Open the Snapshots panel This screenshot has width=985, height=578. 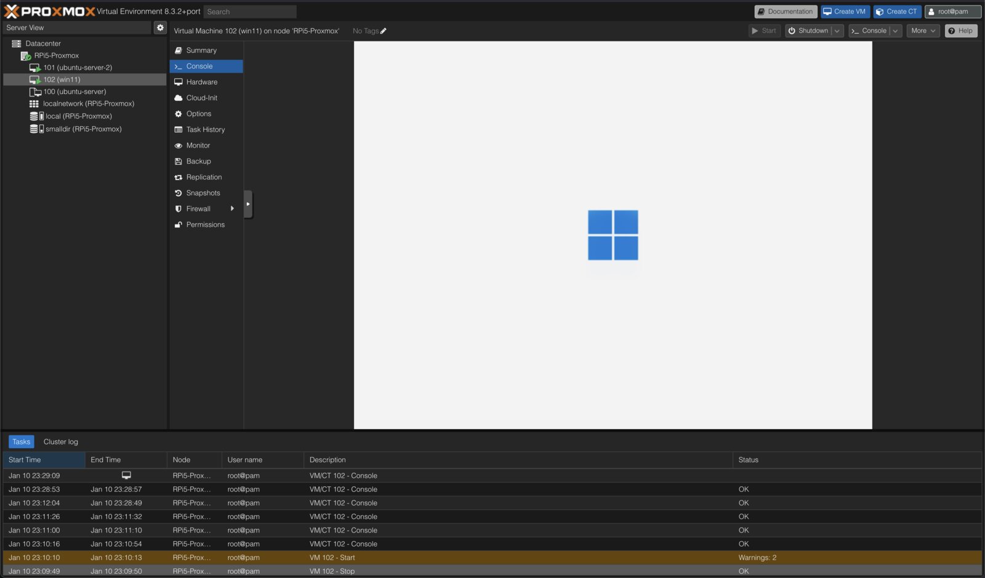[206, 193]
